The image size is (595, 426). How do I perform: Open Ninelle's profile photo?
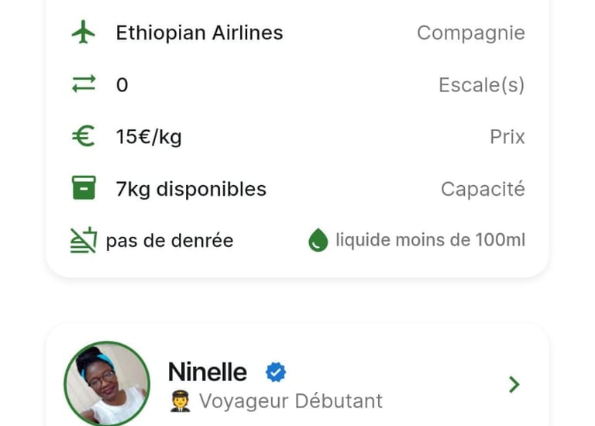coord(107,384)
